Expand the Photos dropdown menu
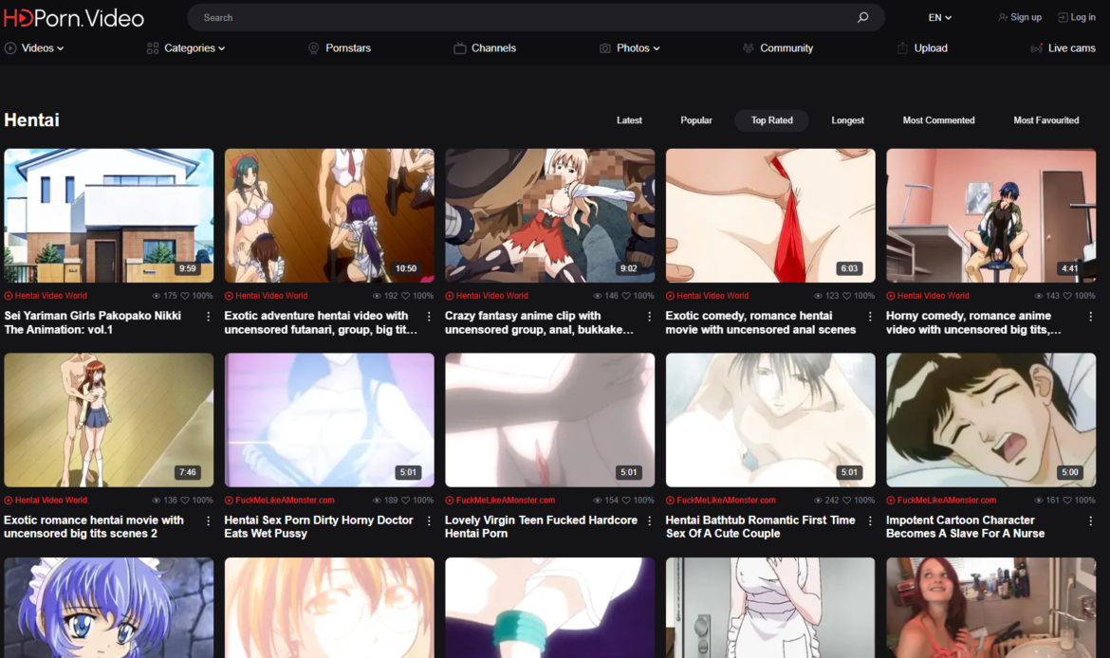This screenshot has height=658, width=1110. [x=638, y=48]
